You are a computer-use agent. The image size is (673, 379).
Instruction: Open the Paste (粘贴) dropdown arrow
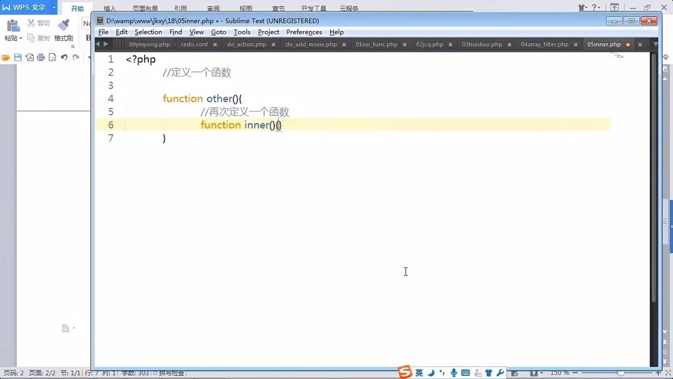point(21,38)
